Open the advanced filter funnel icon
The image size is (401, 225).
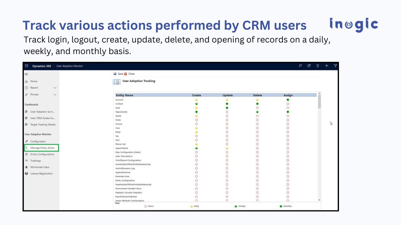coord(335,66)
